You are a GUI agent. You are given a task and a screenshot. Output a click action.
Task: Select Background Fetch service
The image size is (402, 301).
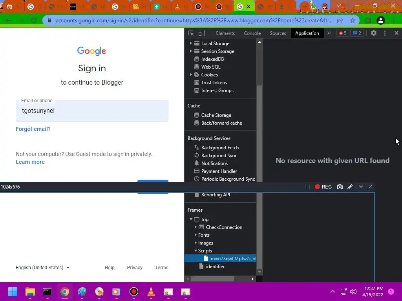pyautogui.click(x=220, y=148)
